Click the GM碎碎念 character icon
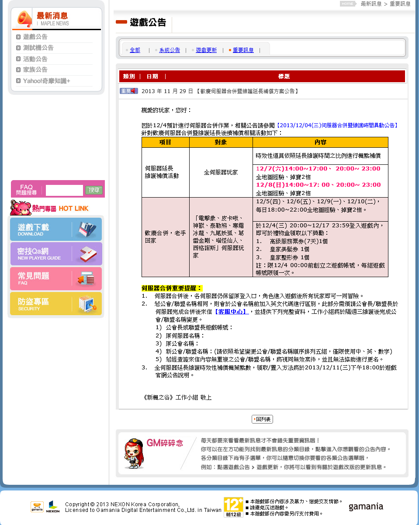This screenshot has height=525, width=419. pos(134,453)
